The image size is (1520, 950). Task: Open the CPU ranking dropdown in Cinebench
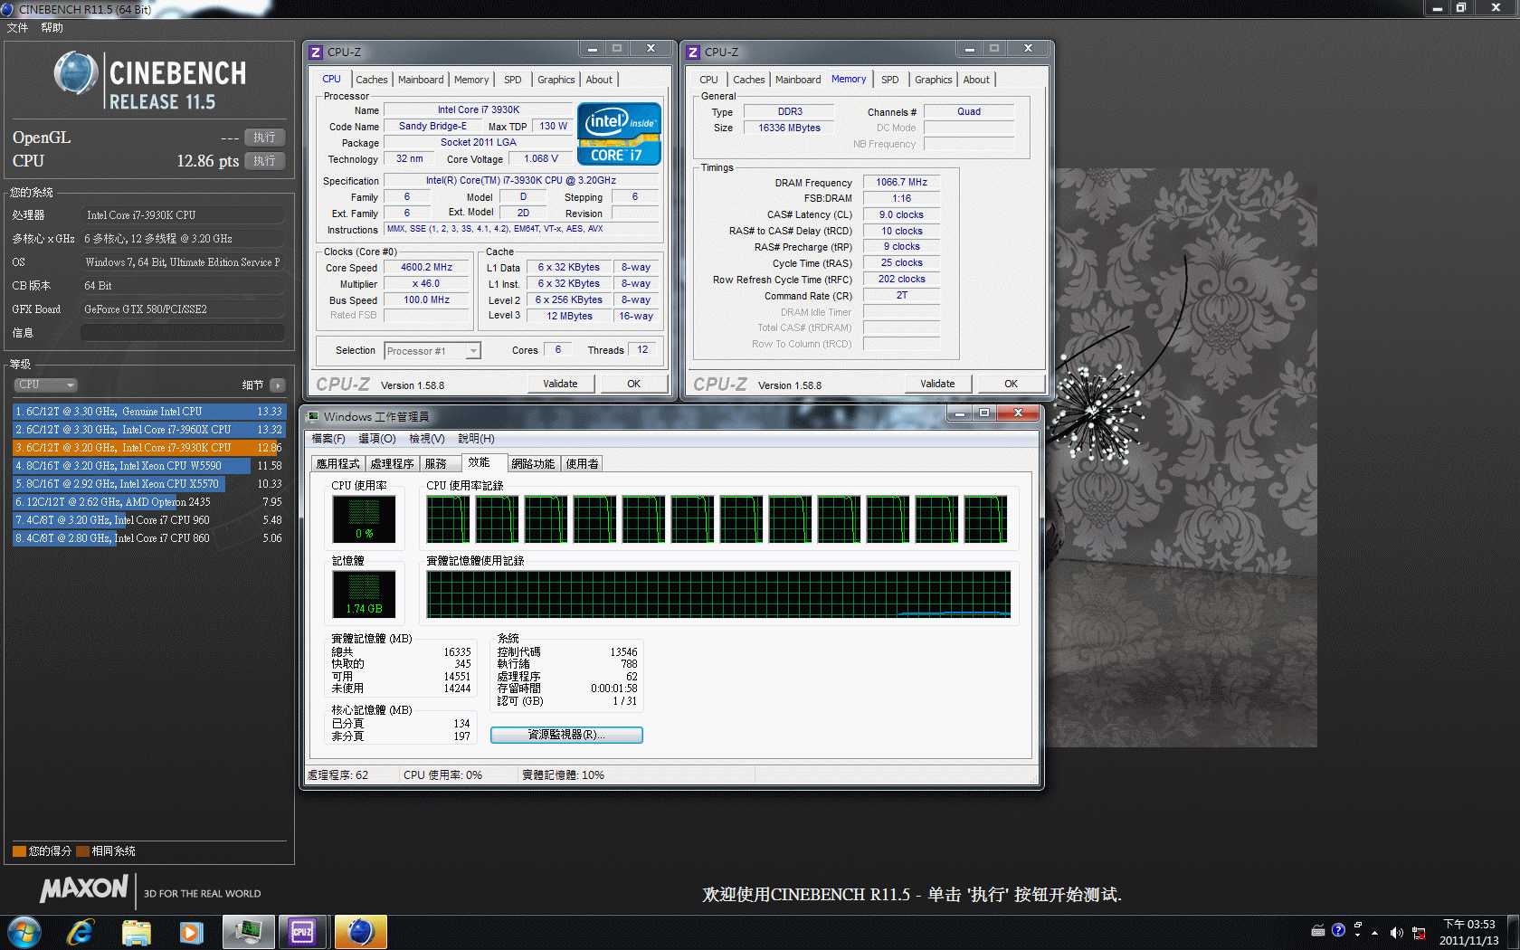point(45,385)
